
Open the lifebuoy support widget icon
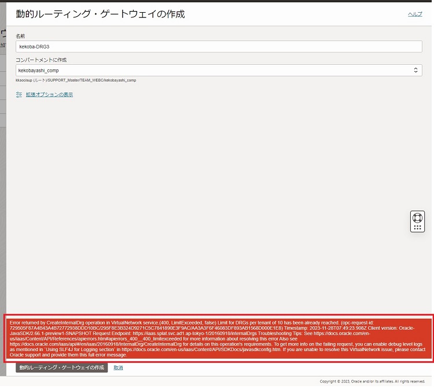417,218
